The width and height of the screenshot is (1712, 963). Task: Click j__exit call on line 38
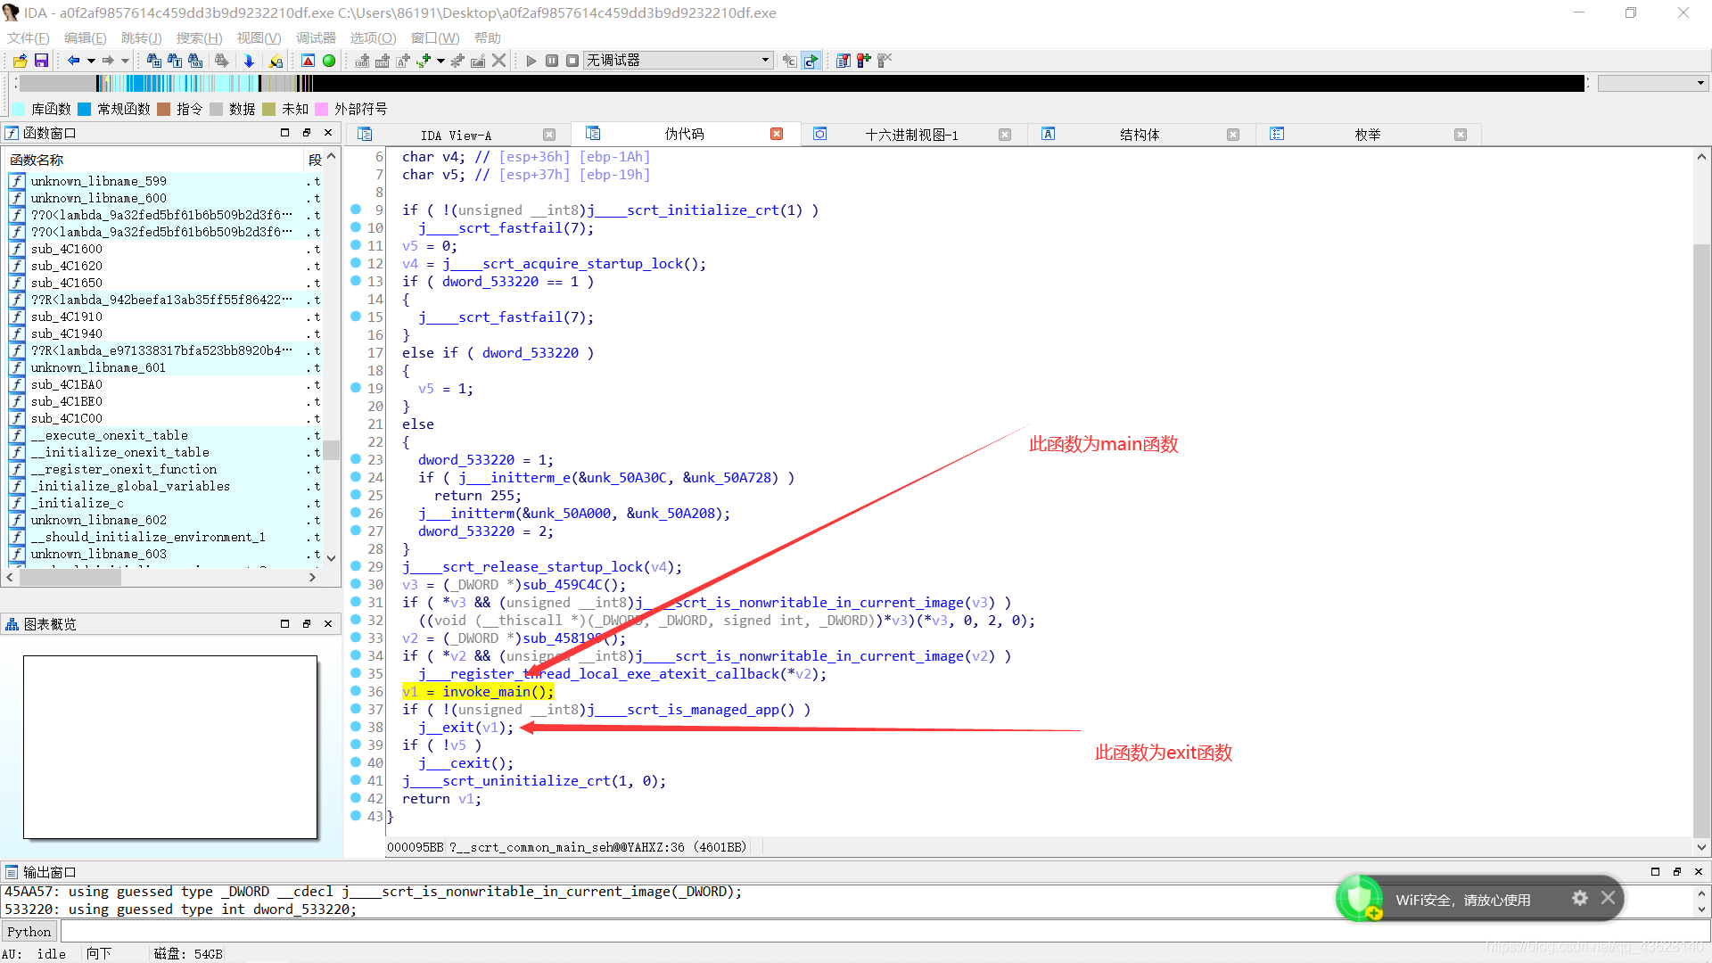point(448,728)
